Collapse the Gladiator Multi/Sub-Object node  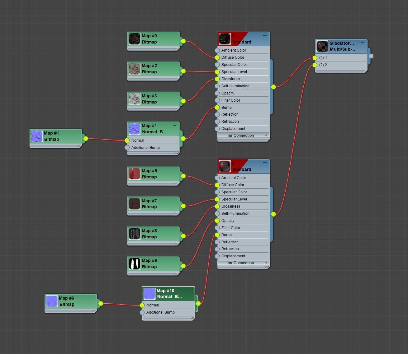(362, 43)
